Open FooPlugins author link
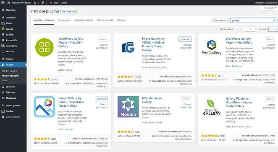 click(x=237, y=66)
